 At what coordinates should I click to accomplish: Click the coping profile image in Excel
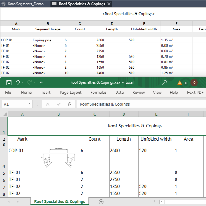pyautogui.click(x=58, y=158)
